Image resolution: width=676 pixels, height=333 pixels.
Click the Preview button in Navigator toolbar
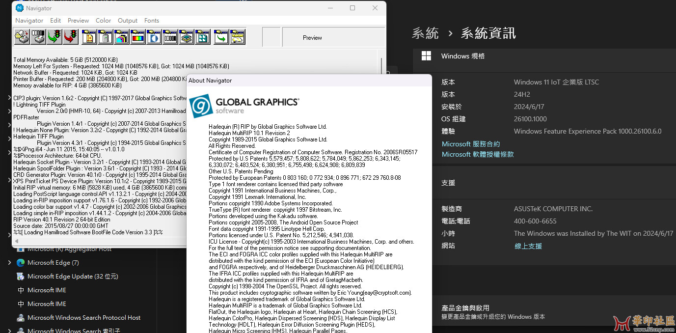click(x=312, y=37)
